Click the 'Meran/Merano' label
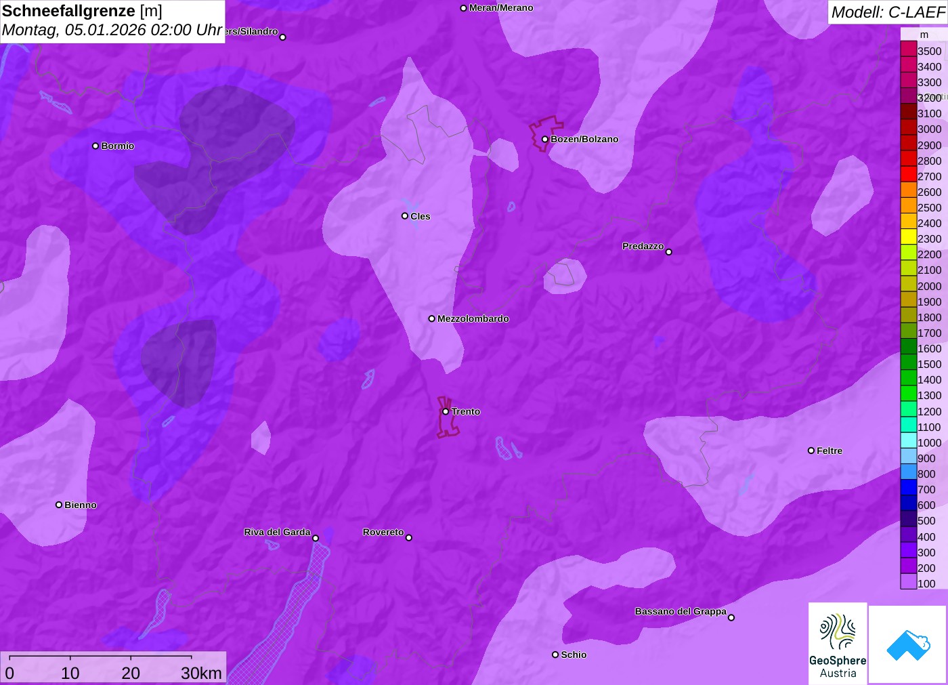The width and height of the screenshot is (948, 685). pos(501,8)
